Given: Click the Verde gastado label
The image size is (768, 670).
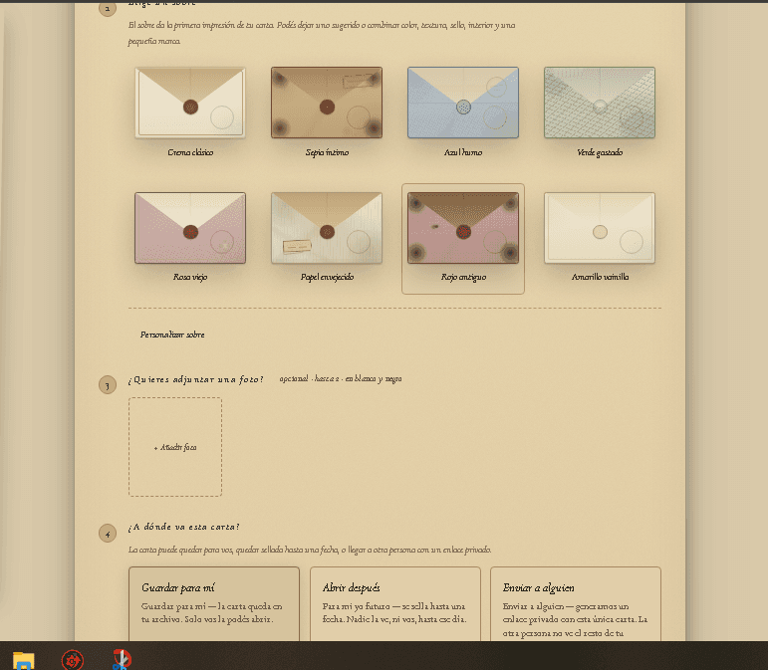Looking at the screenshot, I should (600, 152).
